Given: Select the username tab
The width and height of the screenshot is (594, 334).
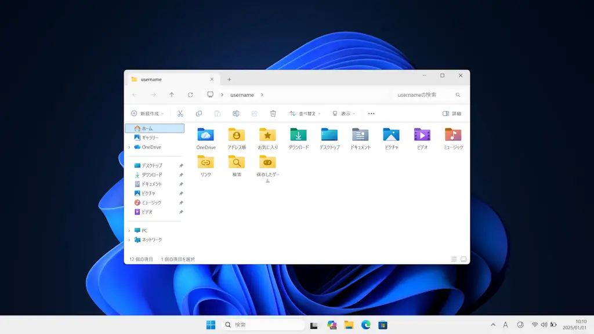Looking at the screenshot, I should (168, 79).
